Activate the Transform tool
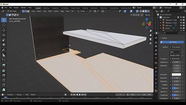 click(4, 45)
